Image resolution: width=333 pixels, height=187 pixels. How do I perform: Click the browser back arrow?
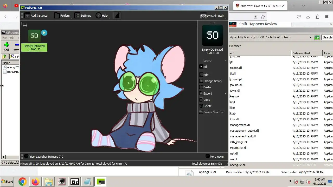point(6,17)
